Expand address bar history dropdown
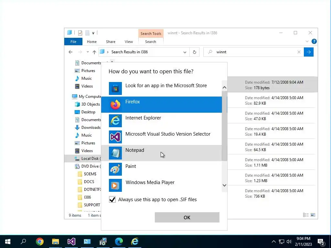331x248 pixels. pos(185,52)
